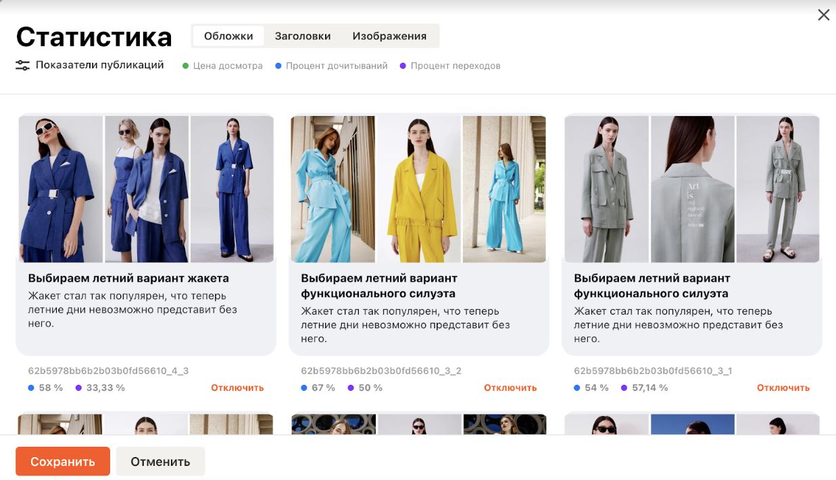Click blue dot next to 67 %
The width and height of the screenshot is (836, 480).
click(304, 388)
